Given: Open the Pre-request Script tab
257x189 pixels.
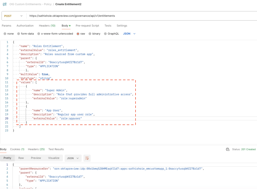Looking at the screenshot, I should pos(87,26).
